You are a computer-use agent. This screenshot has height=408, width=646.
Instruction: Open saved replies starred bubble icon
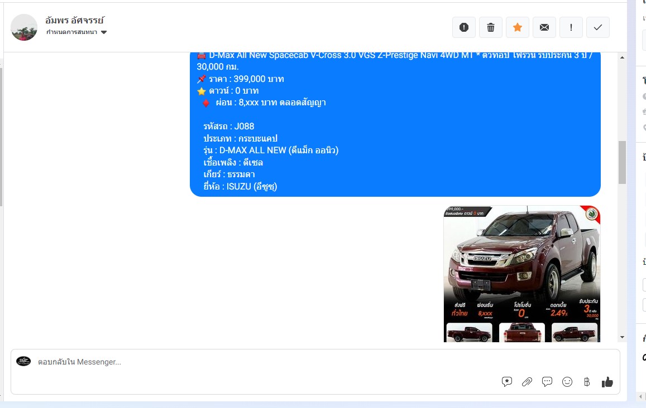pos(507,382)
